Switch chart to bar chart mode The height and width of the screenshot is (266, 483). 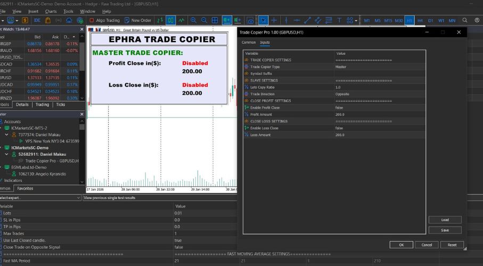[160, 20]
